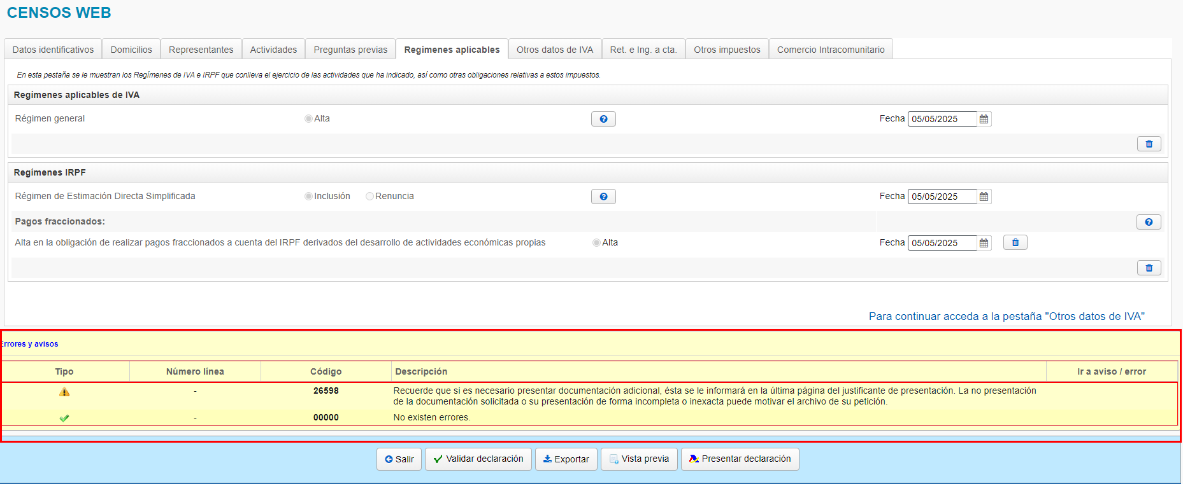Click the Errores y avisos link
The image size is (1183, 484).
[x=30, y=344]
